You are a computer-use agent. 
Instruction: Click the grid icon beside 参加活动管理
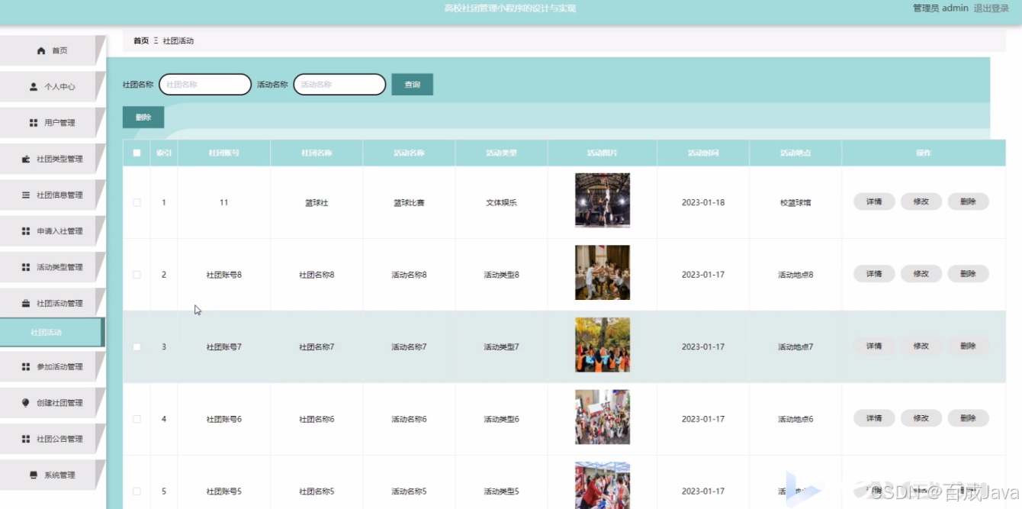point(26,367)
